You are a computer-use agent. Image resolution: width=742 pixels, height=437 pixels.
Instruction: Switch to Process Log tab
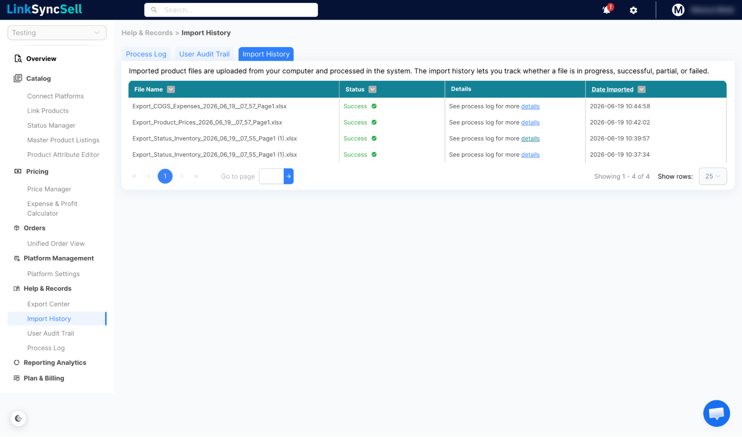tap(146, 54)
